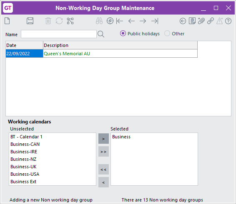236x204 pixels.
Task: Click the New document icon
Action: click(x=7, y=21)
